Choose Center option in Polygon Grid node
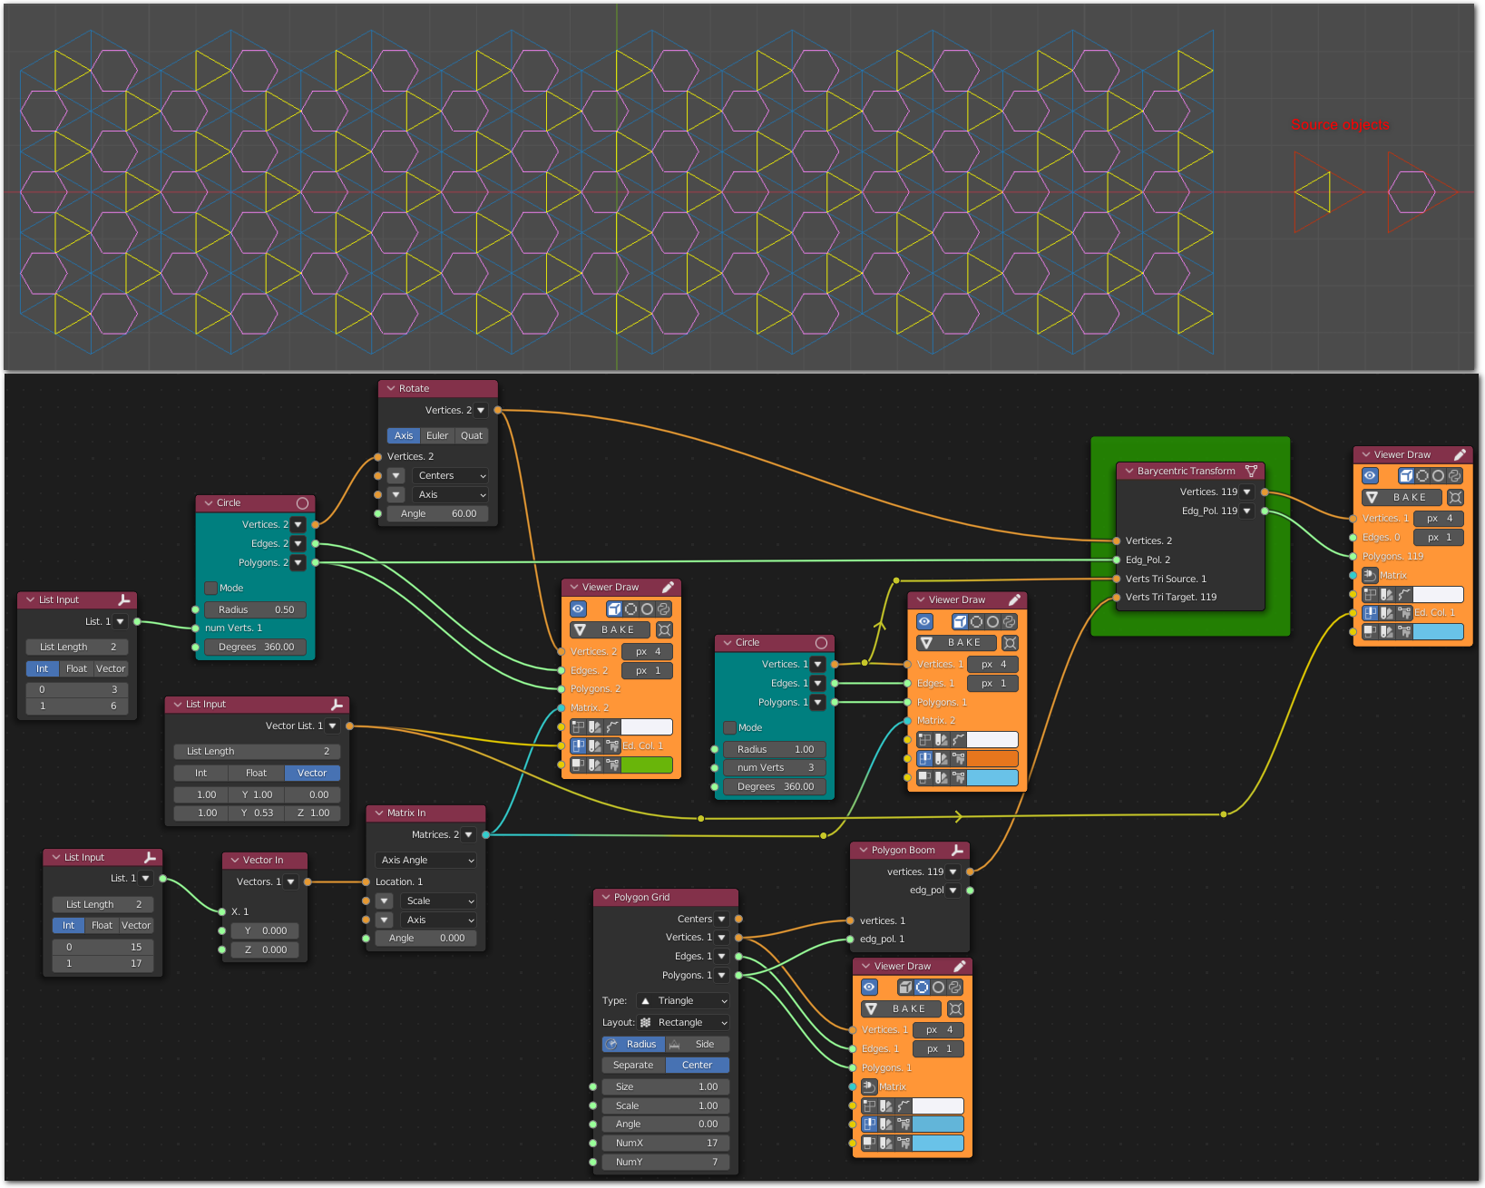 698,1065
